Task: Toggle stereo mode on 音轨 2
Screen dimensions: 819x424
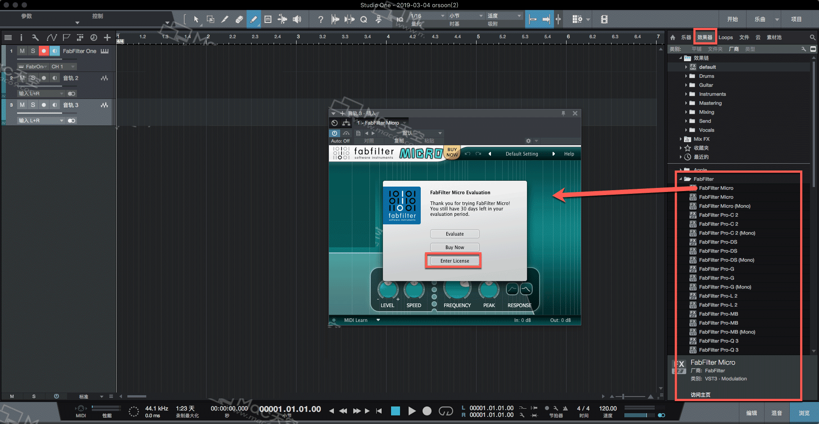Action: [x=71, y=94]
